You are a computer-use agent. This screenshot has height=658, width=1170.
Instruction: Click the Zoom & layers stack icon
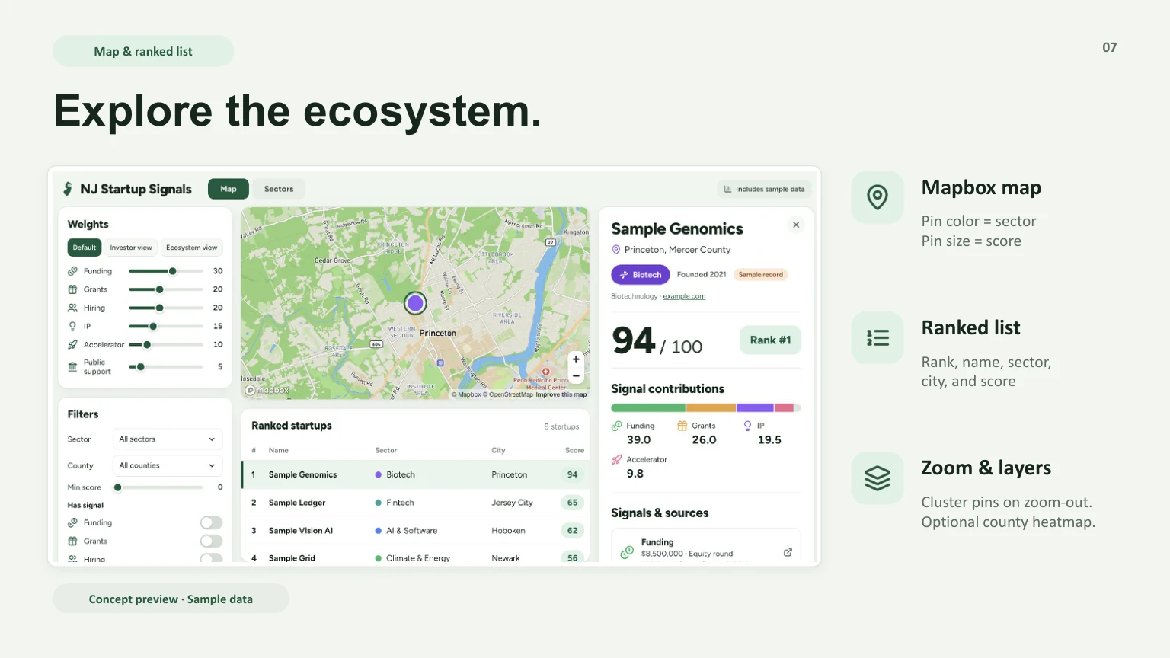tap(877, 478)
